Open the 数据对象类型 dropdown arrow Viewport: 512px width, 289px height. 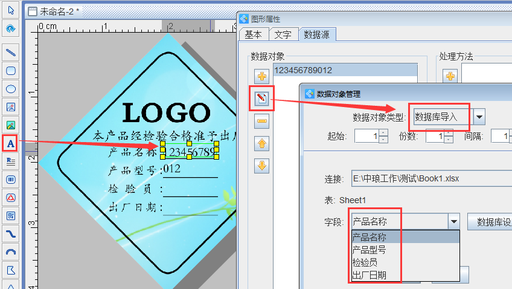(479, 117)
